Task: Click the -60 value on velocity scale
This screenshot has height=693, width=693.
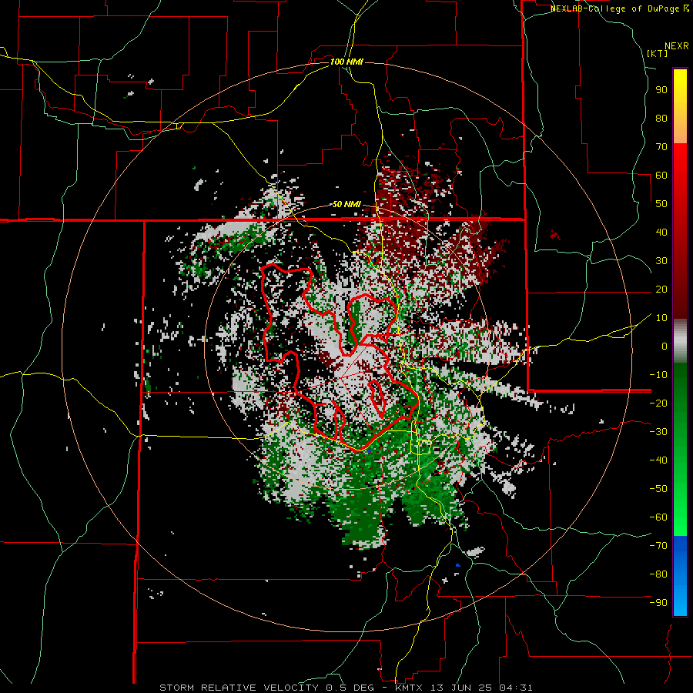Action: coord(658,517)
